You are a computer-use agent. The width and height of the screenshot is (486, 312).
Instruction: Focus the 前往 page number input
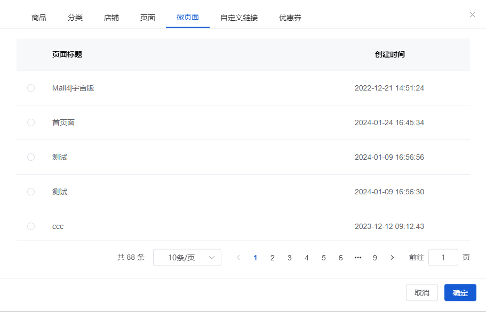(x=443, y=258)
